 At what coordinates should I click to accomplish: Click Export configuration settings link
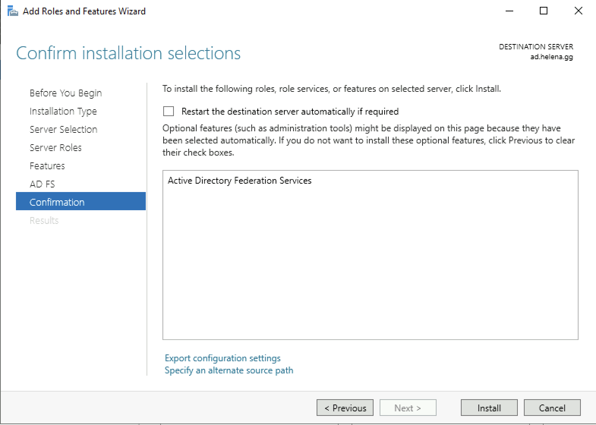[222, 358]
